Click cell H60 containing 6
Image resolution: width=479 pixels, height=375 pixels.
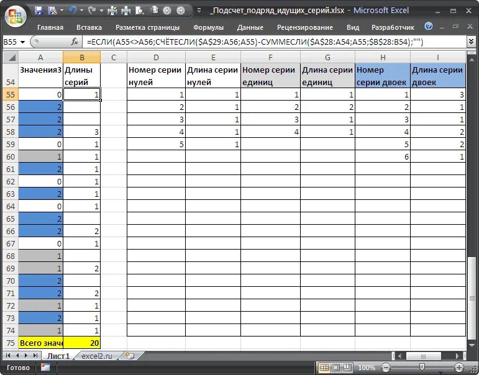(x=383, y=156)
